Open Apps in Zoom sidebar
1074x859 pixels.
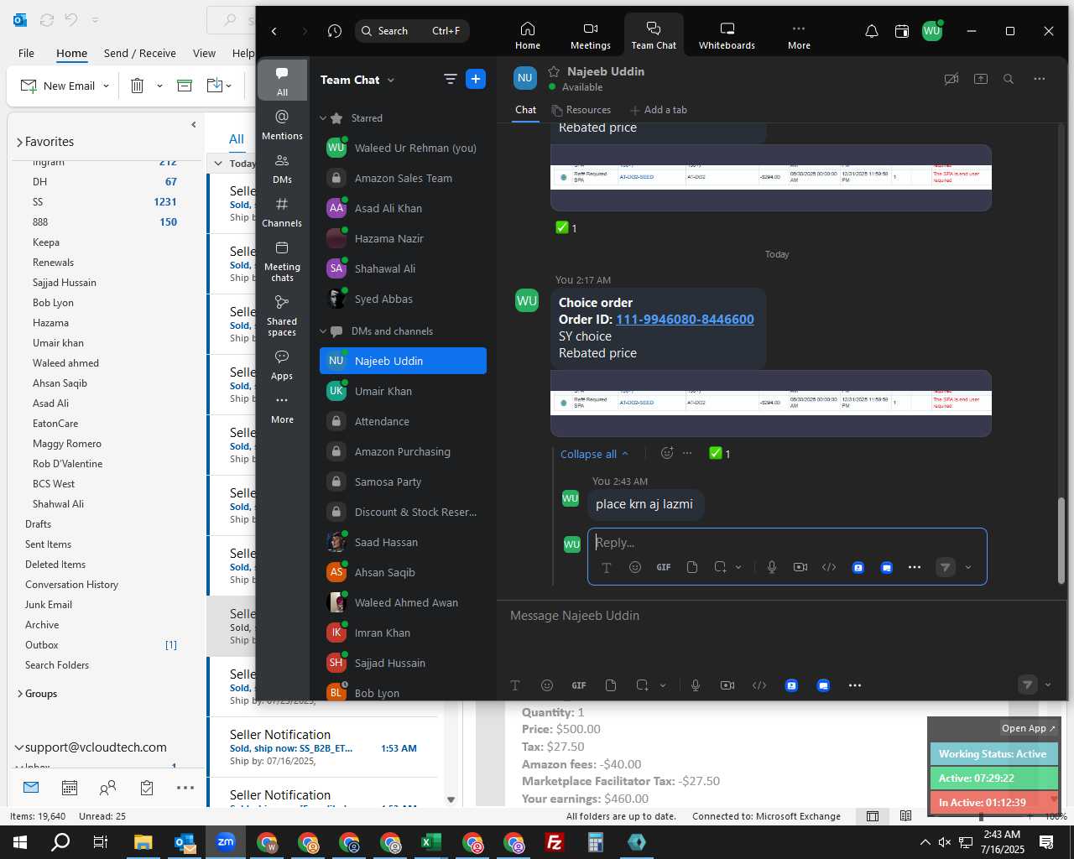(x=282, y=365)
